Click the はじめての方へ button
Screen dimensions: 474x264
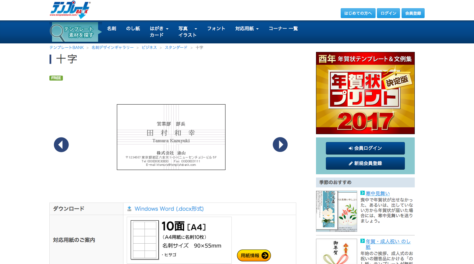pyautogui.click(x=358, y=13)
